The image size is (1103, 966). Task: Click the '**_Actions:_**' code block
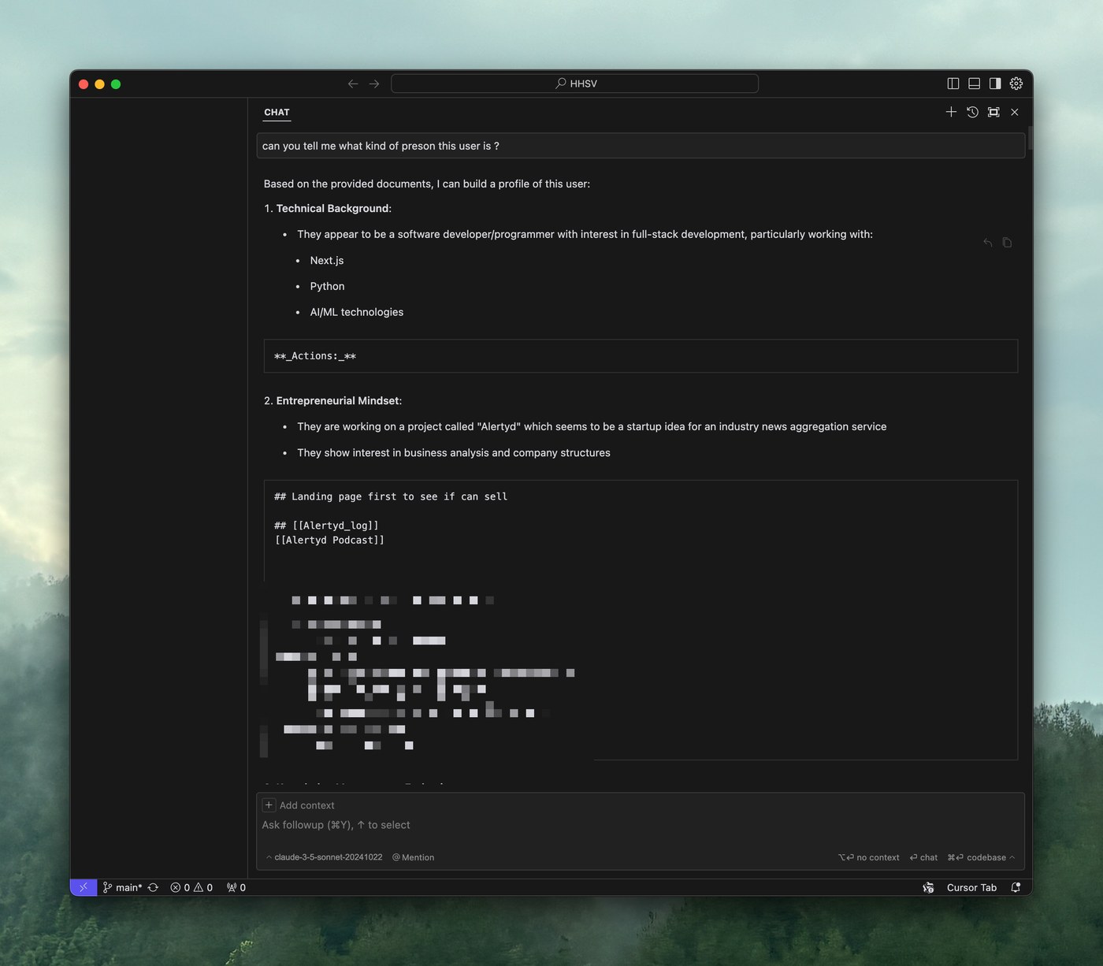[641, 356]
